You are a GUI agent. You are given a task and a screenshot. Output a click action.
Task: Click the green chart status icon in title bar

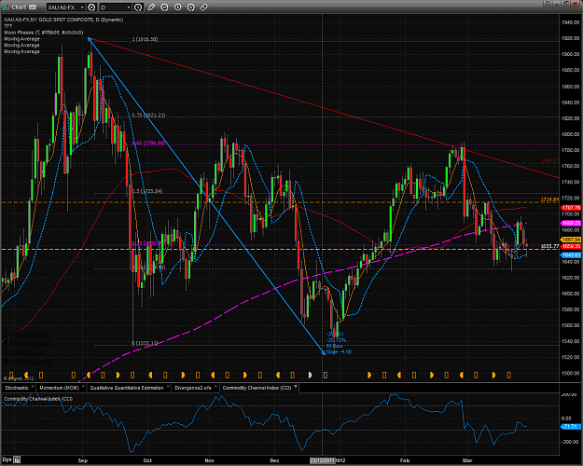click(x=6, y=7)
